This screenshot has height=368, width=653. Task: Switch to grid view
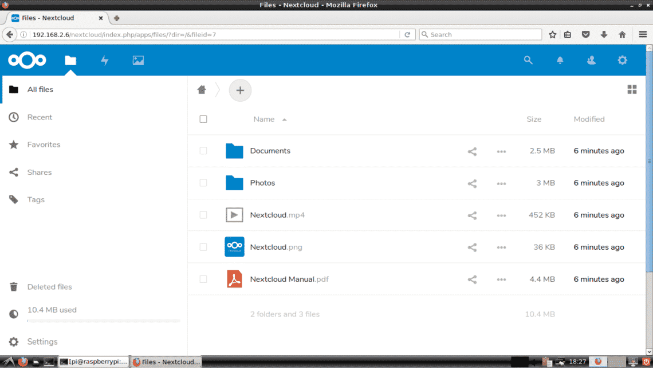click(632, 90)
